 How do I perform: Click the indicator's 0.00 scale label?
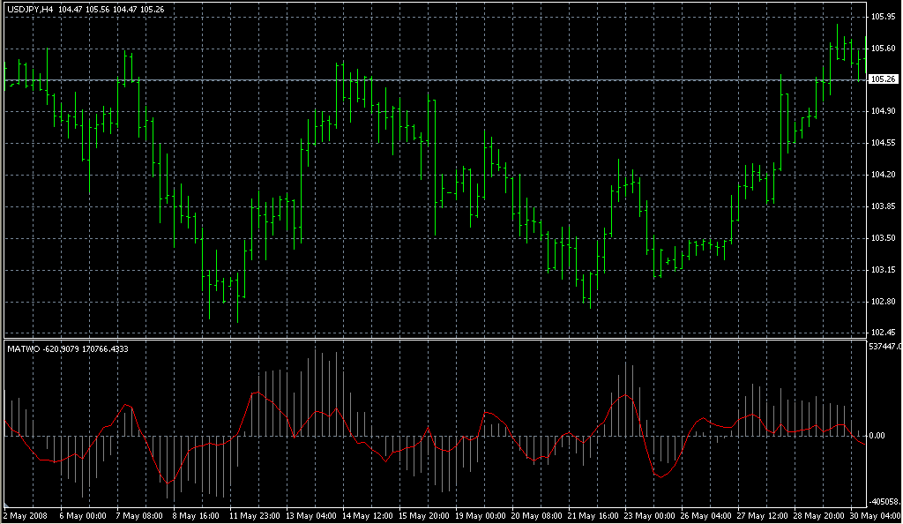click(878, 436)
